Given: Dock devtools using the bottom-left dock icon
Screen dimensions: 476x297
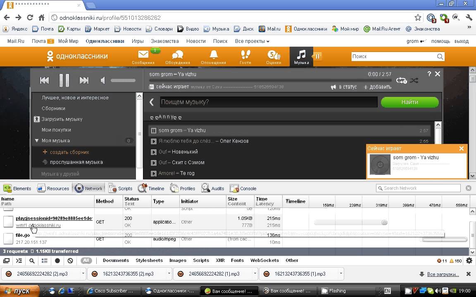Looking at the screenshot, I should coord(6,261).
